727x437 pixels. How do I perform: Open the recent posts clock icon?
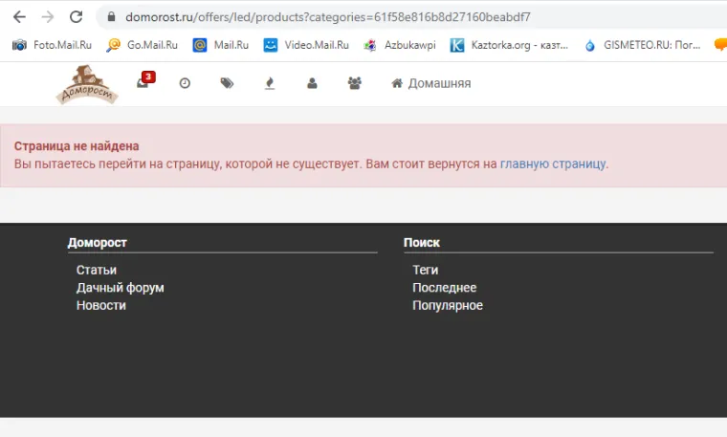(x=185, y=83)
